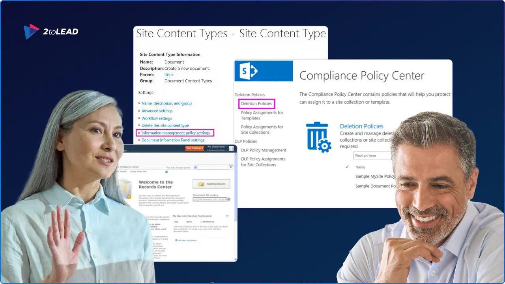Open Name, description, and group settings
Image resolution: width=505 pixels, height=284 pixels.
tap(166, 103)
